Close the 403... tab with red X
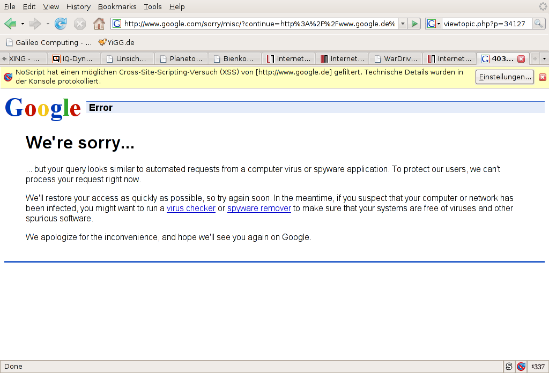The image size is (549, 373). (521, 59)
